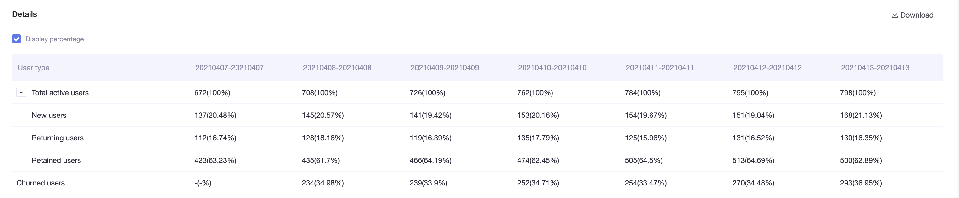This screenshot has height=198, width=959.
Task: Click the 20210413-20210413 column header
Action: click(875, 67)
